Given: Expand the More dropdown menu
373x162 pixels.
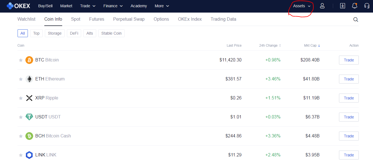Looking at the screenshot, I should (x=162, y=6).
